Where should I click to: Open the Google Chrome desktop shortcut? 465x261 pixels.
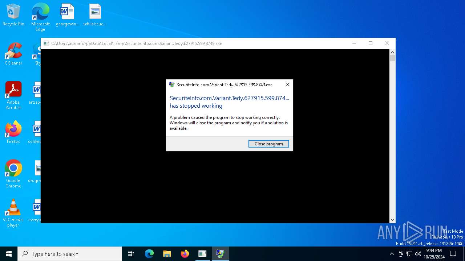(x=13, y=174)
